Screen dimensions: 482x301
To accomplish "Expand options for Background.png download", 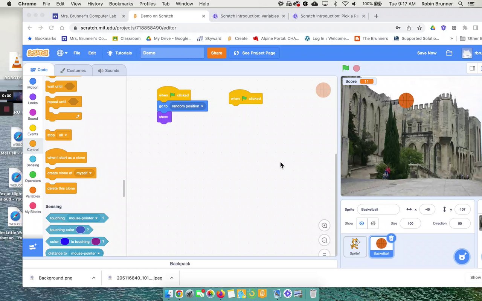I will 93,278.
